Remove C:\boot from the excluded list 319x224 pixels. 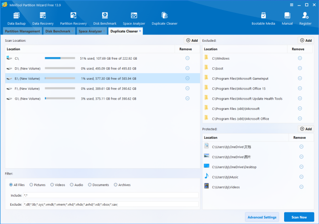[300, 68]
